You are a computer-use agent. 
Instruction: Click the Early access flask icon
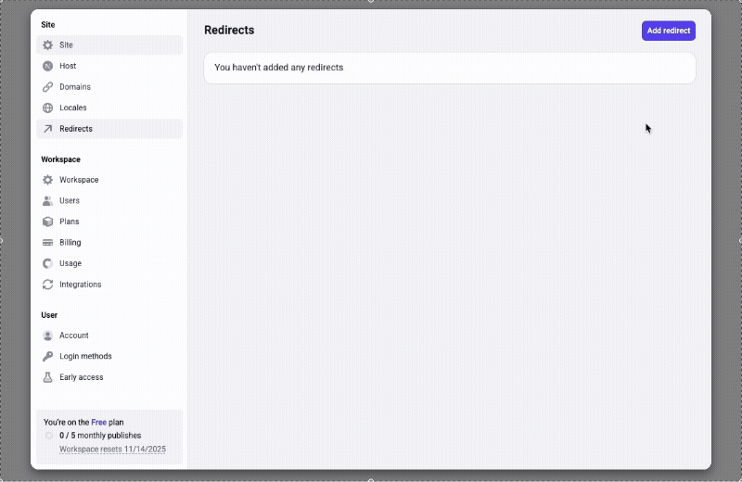48,377
